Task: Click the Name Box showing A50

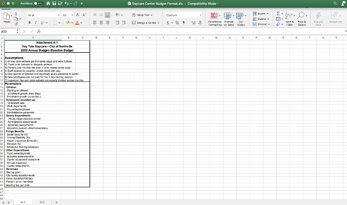Action: [8, 31]
